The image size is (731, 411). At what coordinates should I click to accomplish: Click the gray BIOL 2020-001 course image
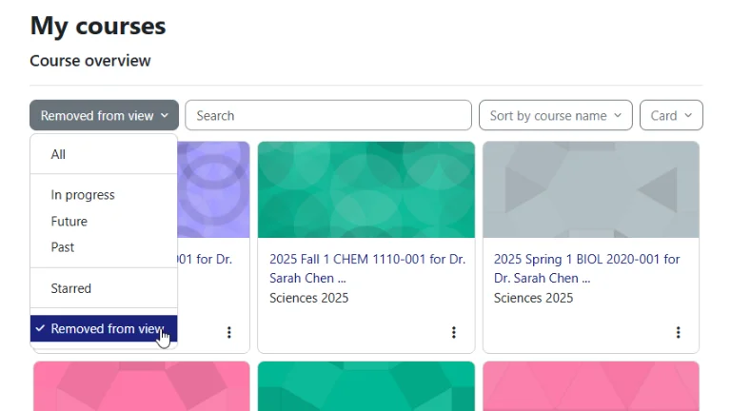click(591, 189)
